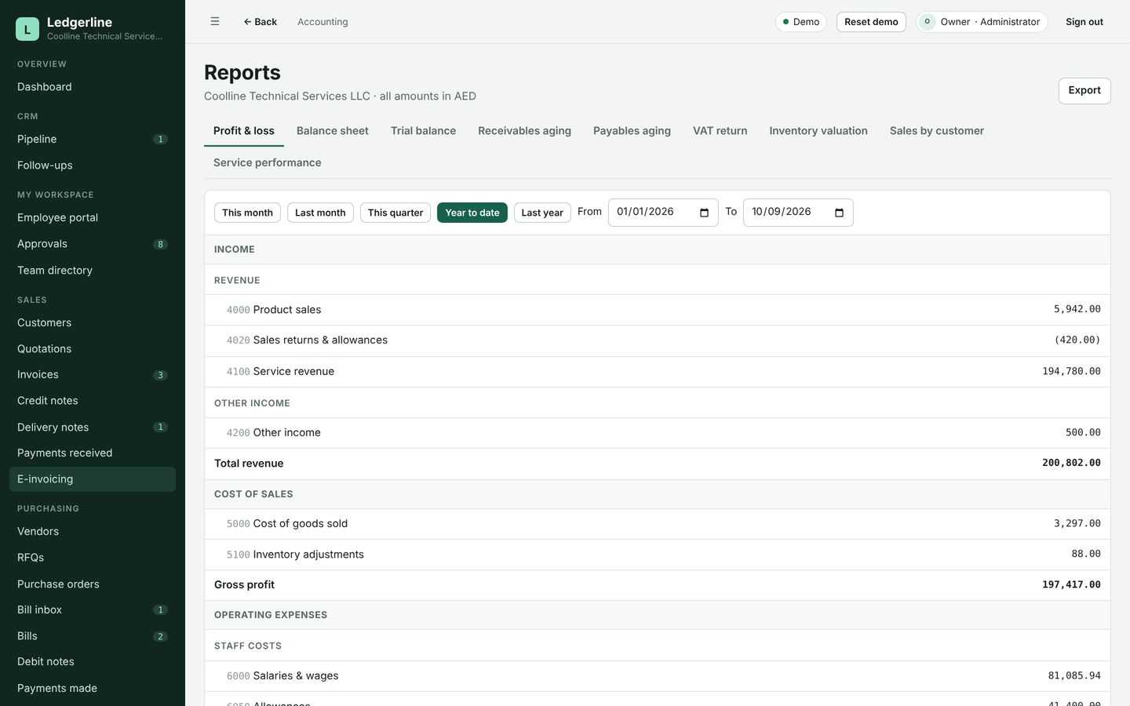Click the Gross profit amount 197,417.00
Image resolution: width=1130 pixels, height=706 pixels.
click(x=1071, y=584)
